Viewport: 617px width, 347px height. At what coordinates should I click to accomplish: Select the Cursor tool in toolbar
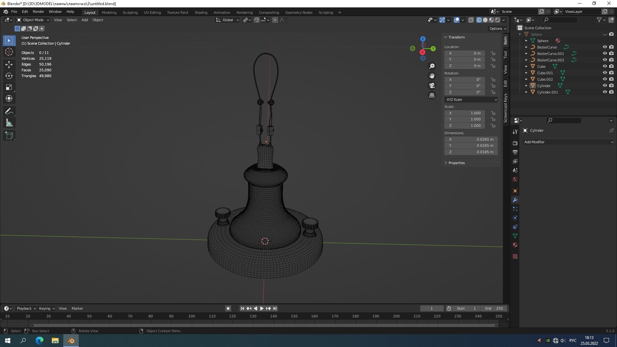click(x=9, y=52)
